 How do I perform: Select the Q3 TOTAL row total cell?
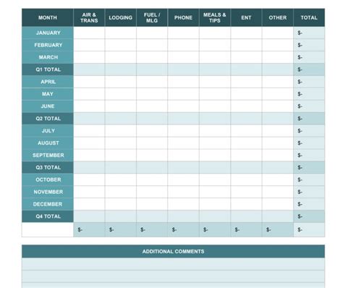309,168
